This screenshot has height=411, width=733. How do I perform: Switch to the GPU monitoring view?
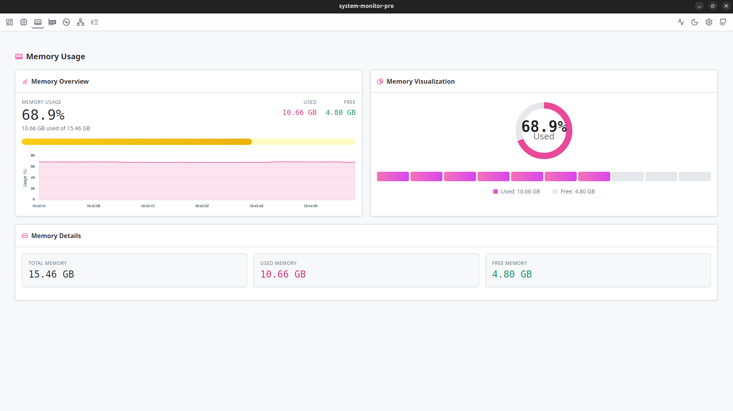[52, 22]
